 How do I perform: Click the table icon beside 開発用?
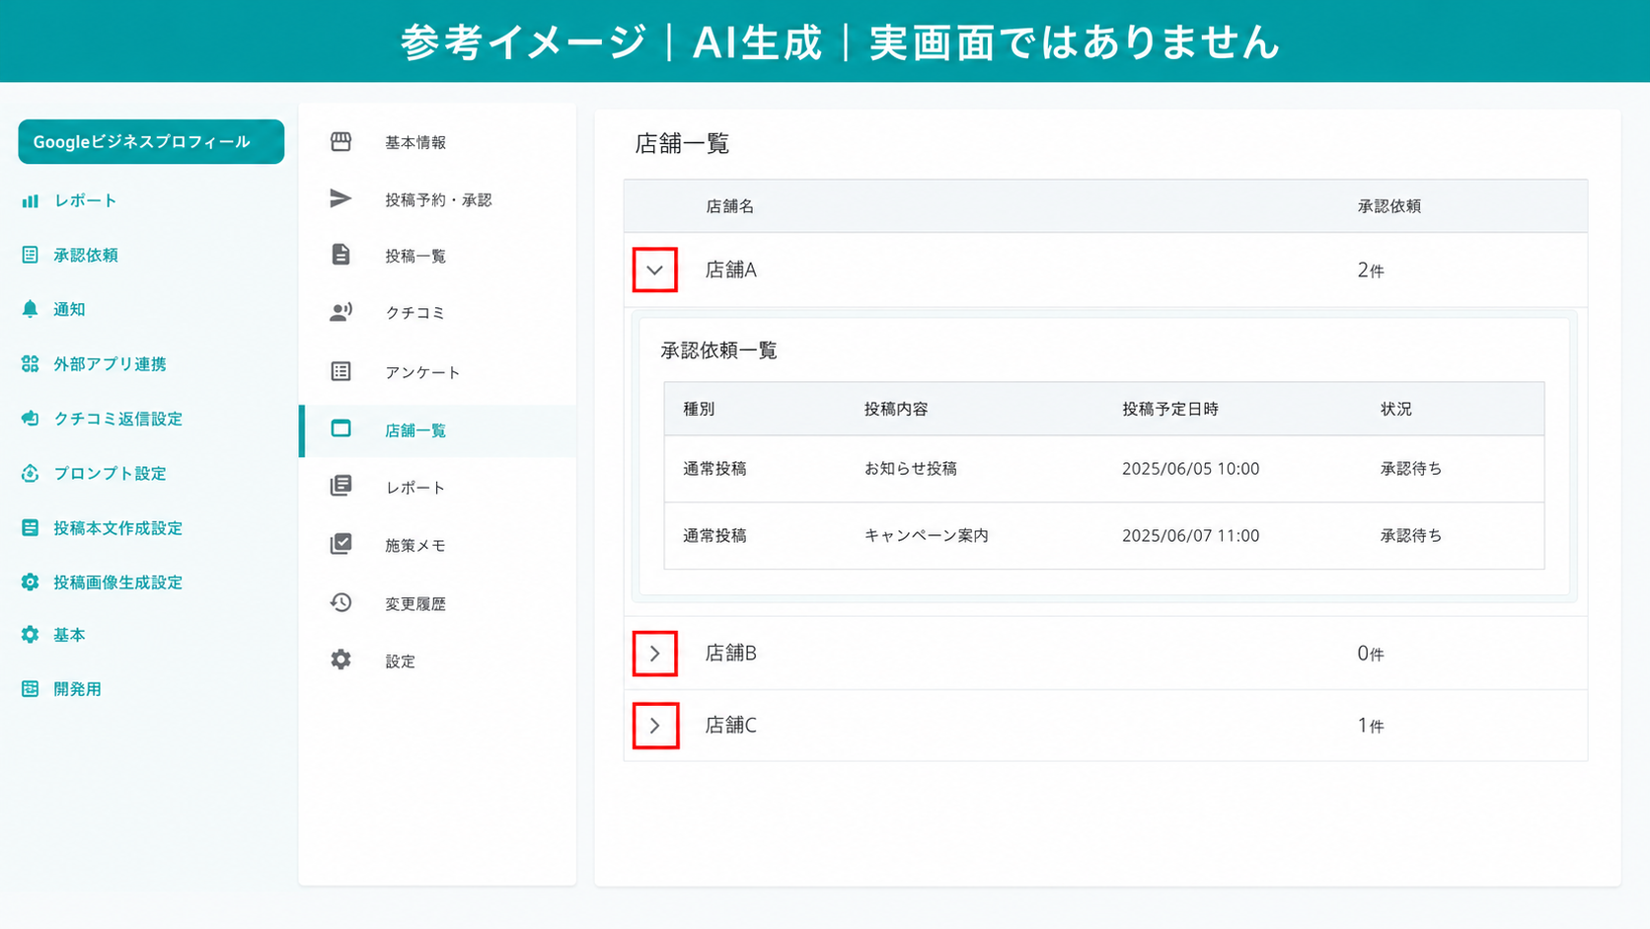coord(31,688)
